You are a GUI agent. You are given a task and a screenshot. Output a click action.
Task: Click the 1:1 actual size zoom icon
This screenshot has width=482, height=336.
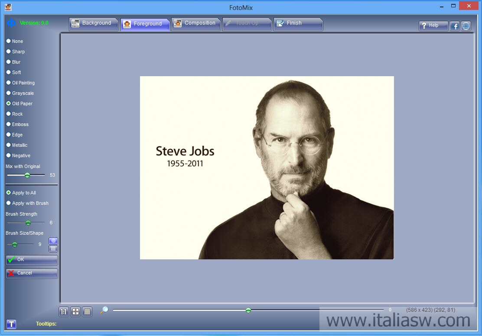(64, 312)
